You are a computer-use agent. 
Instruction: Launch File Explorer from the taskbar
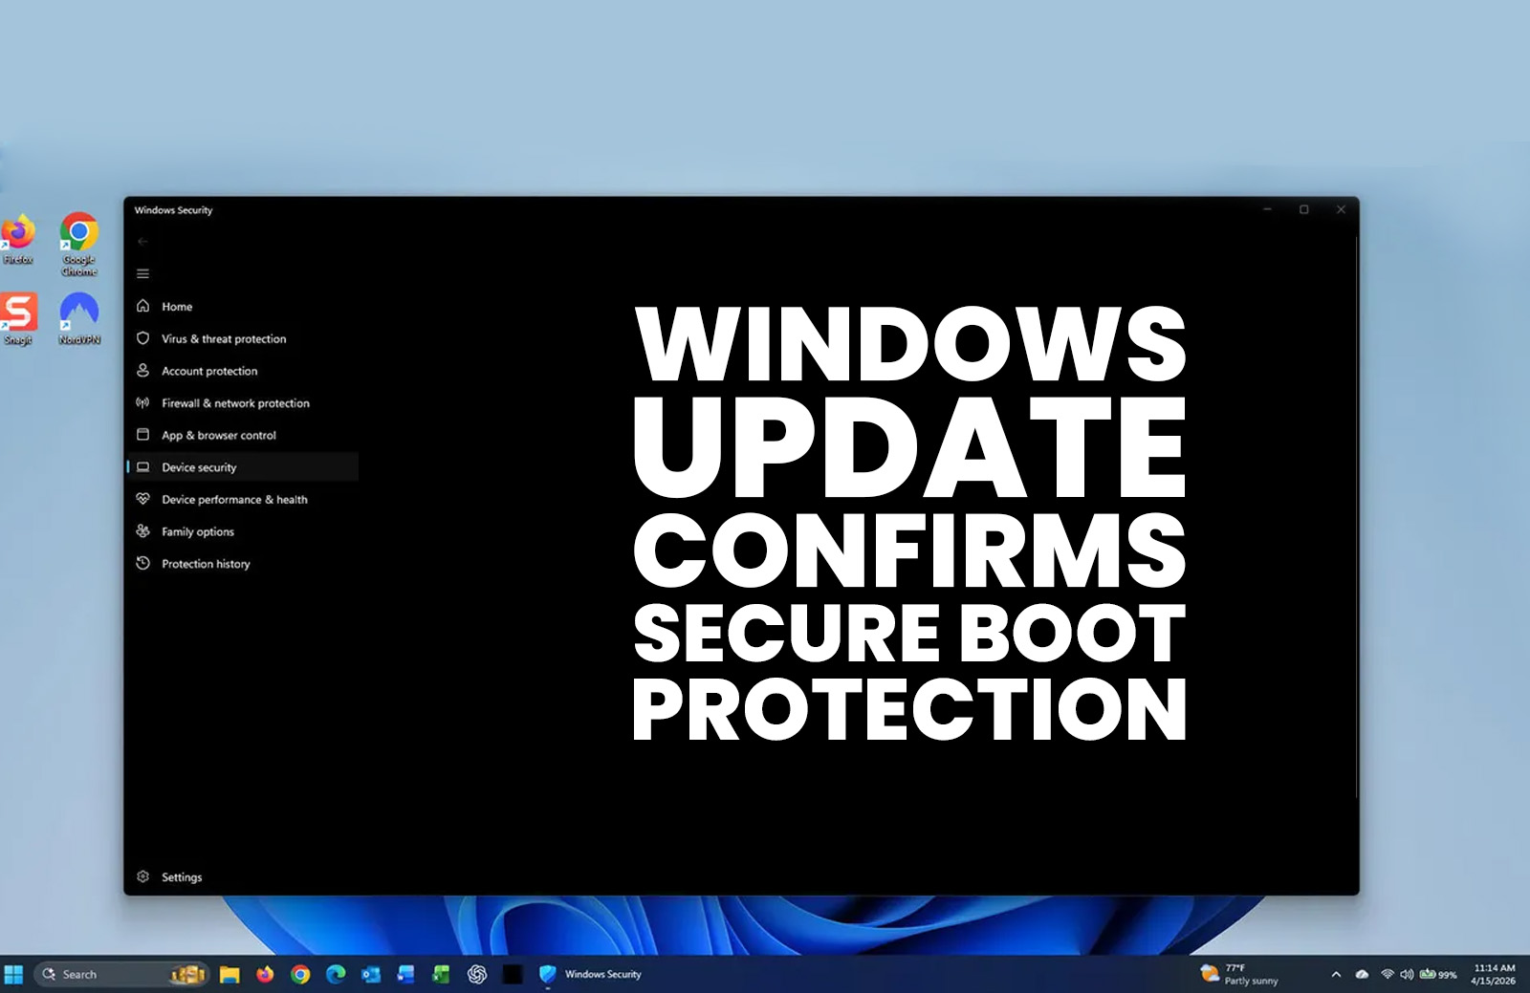coord(229,975)
